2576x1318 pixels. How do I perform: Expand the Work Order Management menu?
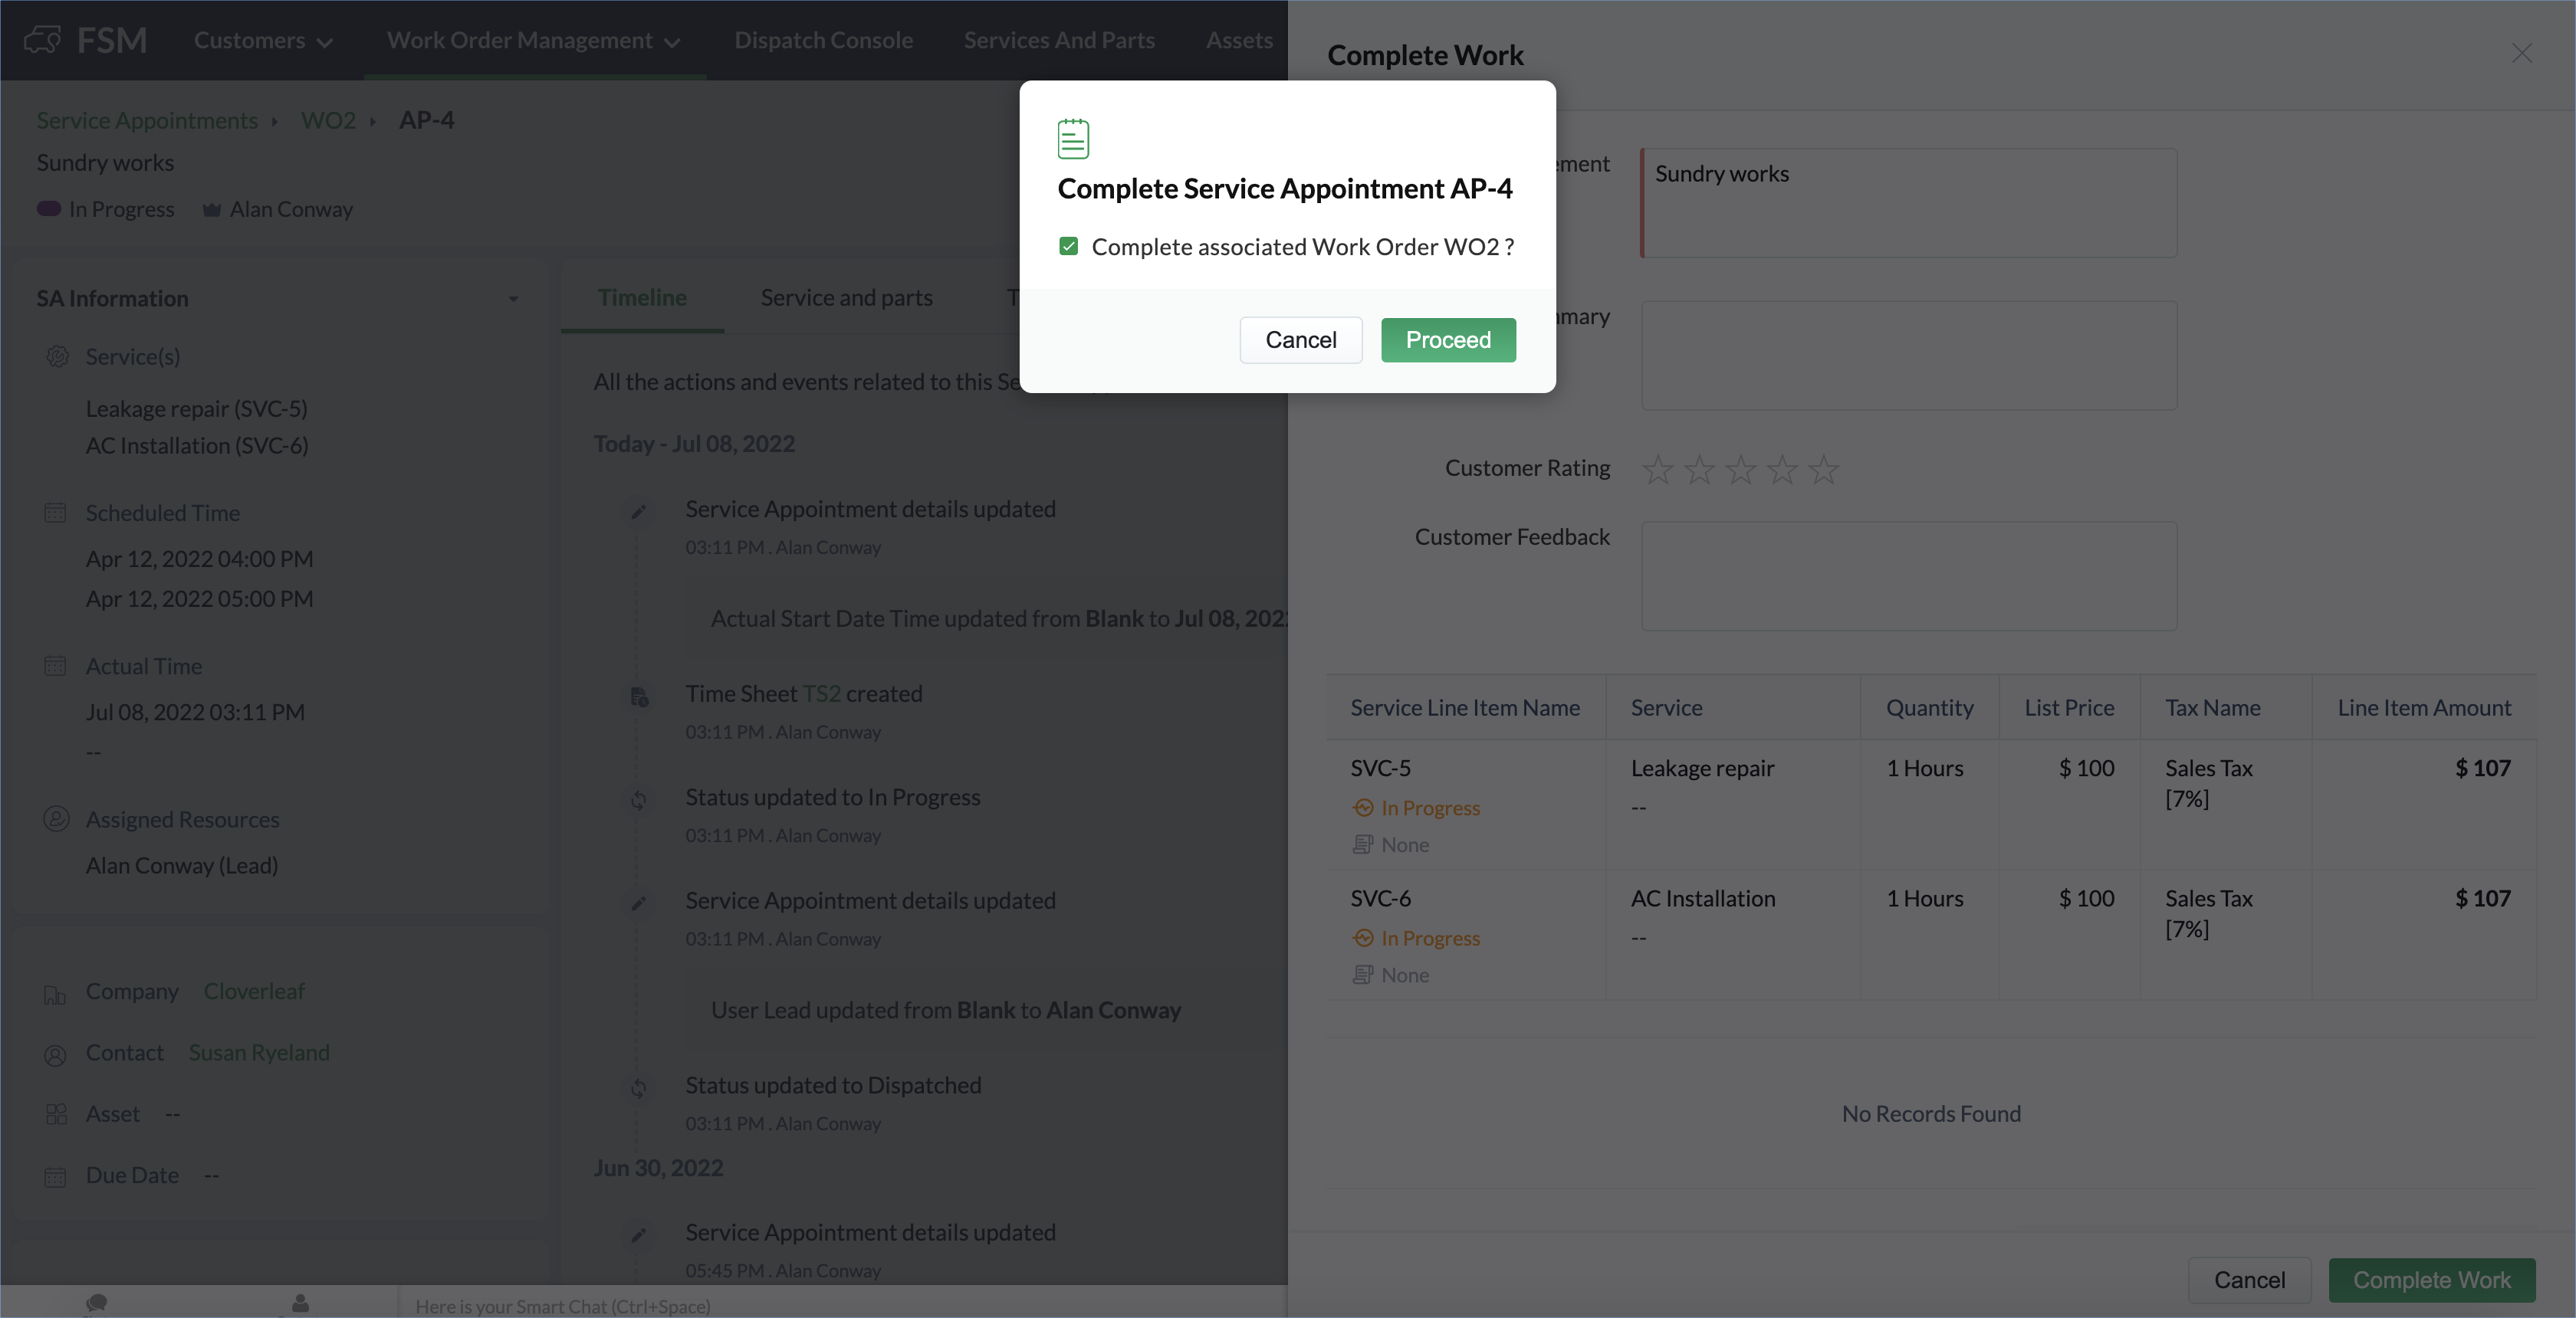pyautogui.click(x=533, y=40)
